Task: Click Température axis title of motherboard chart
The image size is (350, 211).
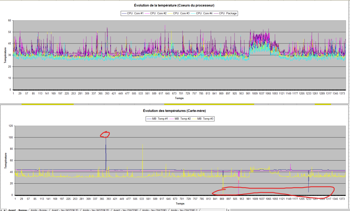Action: click(6, 161)
